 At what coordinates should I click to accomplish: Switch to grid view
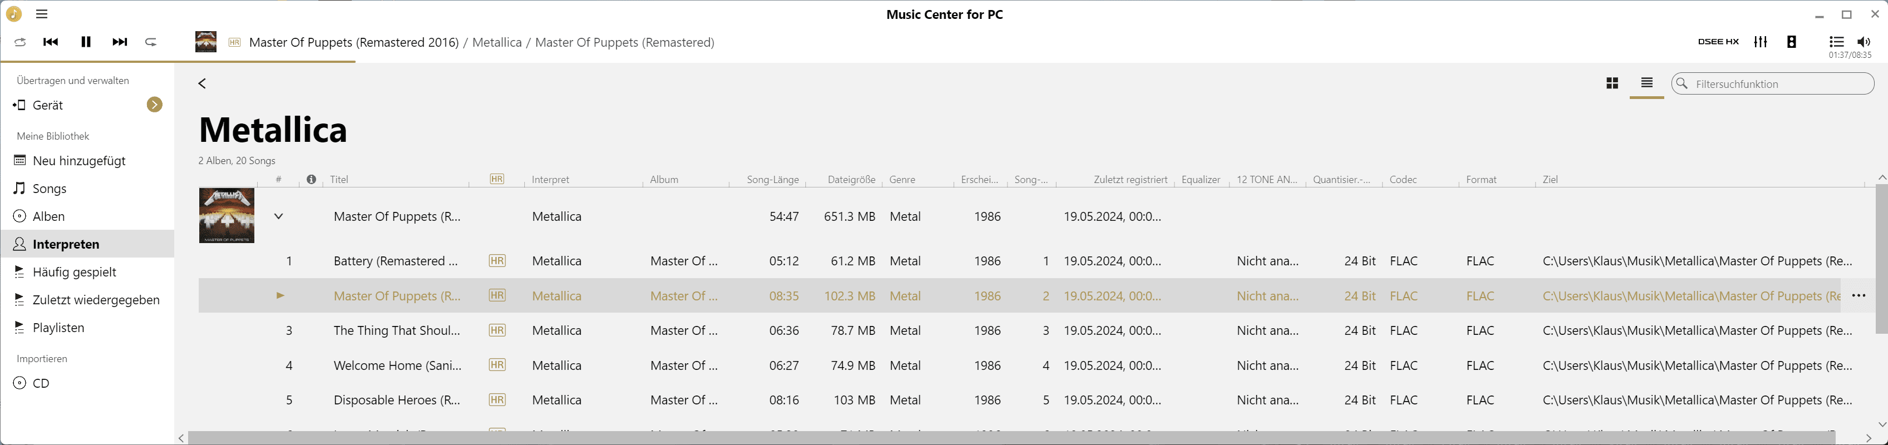(x=1612, y=83)
